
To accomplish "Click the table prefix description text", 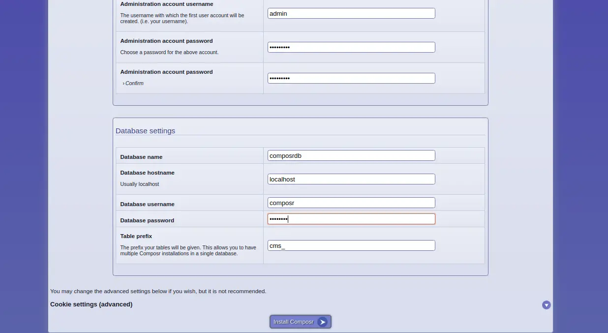I will pyautogui.click(x=188, y=250).
